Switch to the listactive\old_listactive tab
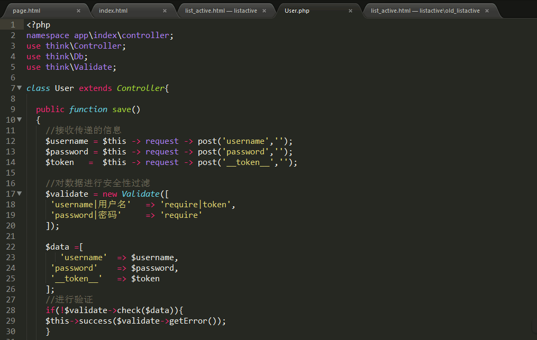This screenshot has height=340, width=537. [425, 11]
